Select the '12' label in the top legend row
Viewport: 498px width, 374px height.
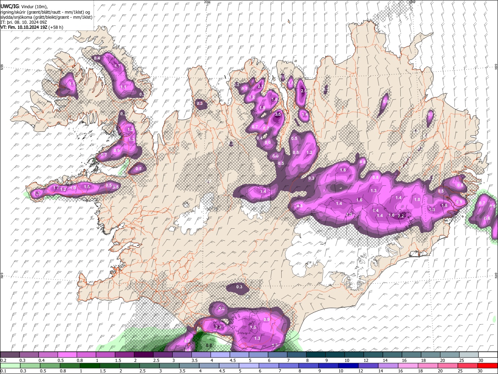click(x=366, y=360)
